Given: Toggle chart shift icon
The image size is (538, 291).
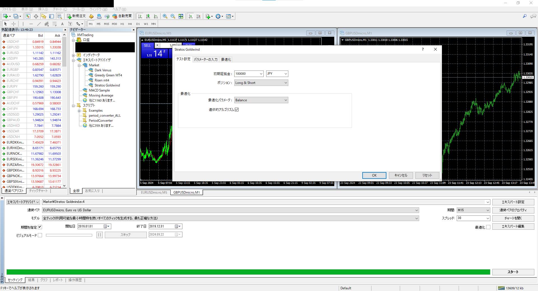Looking at the screenshot, I should click(198, 16).
